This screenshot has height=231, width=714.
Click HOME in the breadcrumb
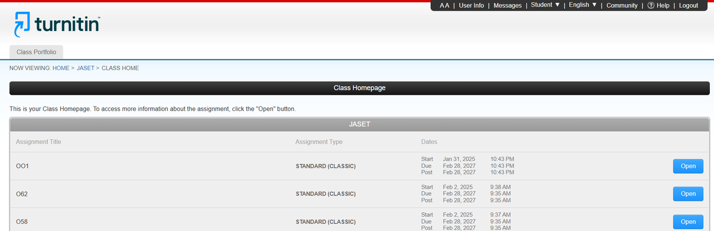61,68
